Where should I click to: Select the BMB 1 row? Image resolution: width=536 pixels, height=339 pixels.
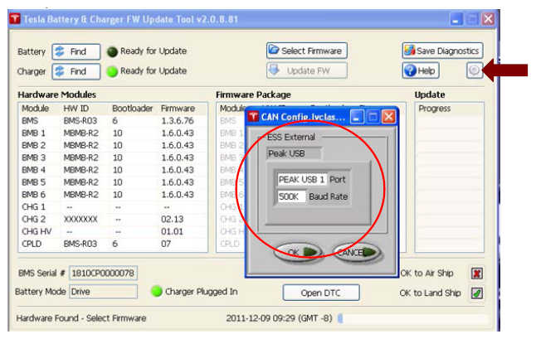[113, 133]
